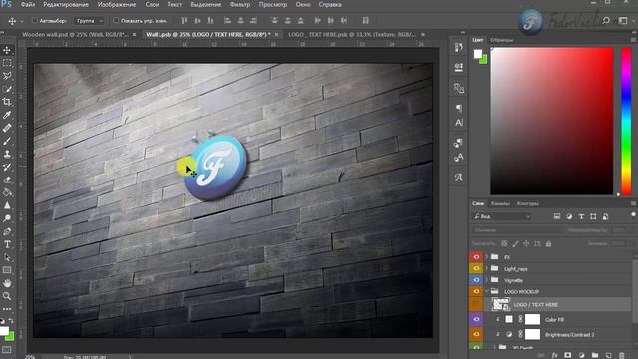Enable Показать упр. элем. checkbox

[x=116, y=20]
